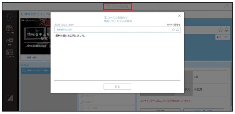Screen dimensions: 235x114
Task: Open the Course list bookshelf icon
Action: [10, 29]
